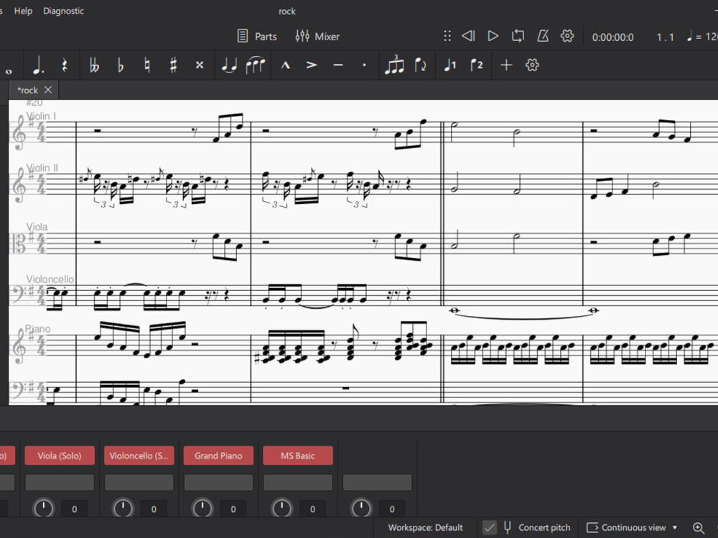Open Viola (Solo) sound selector
This screenshot has height=538, width=718.
[x=60, y=456]
